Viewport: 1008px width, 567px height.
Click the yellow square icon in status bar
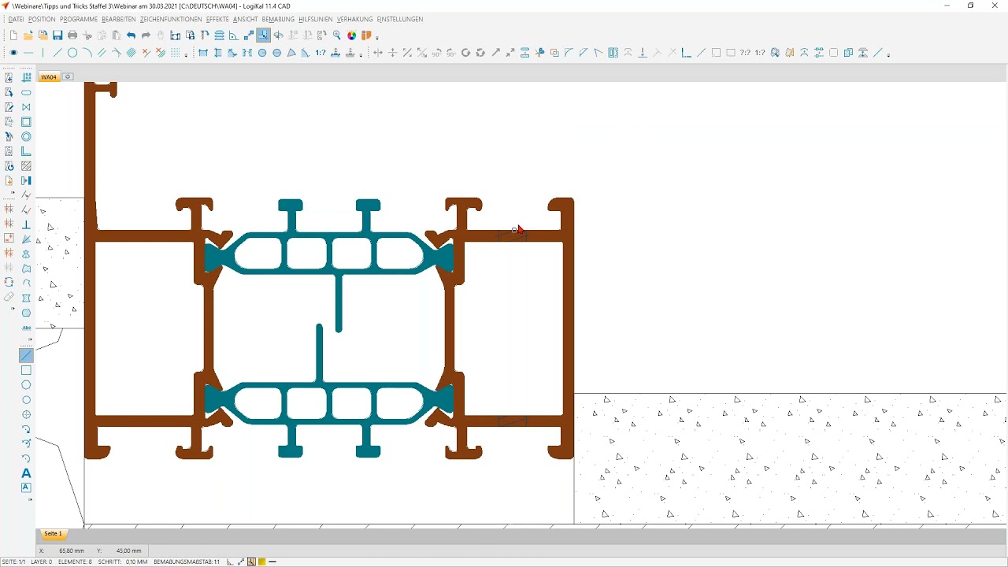[x=261, y=562]
